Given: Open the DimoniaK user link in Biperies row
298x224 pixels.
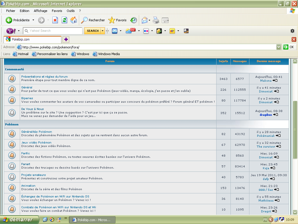Looking at the screenshot, I should coord(266,102).
